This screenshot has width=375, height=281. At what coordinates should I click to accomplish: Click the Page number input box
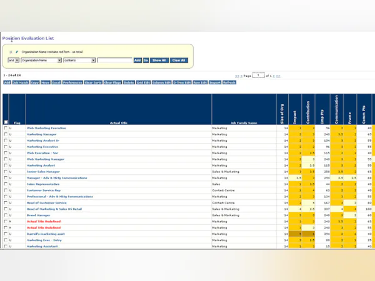(x=258, y=76)
